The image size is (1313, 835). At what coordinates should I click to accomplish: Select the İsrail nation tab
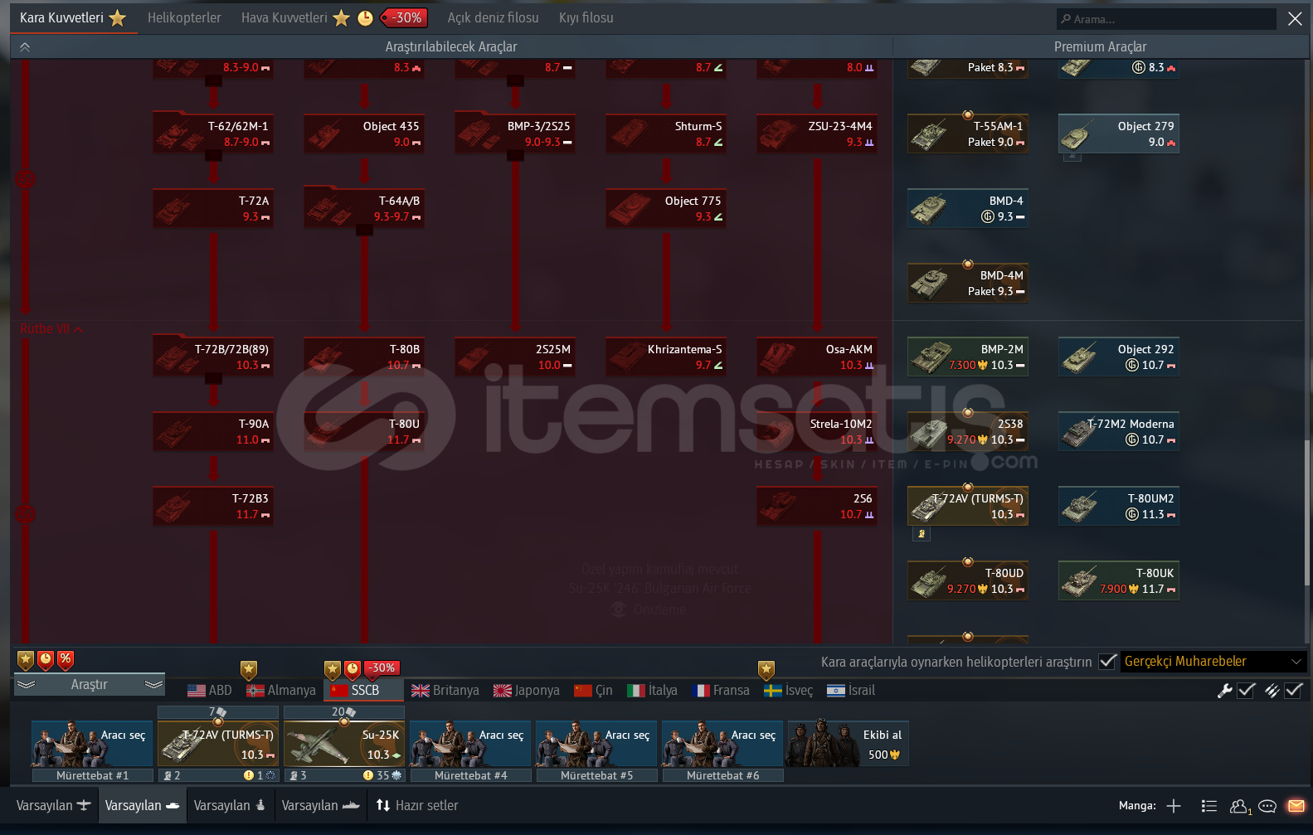851,690
